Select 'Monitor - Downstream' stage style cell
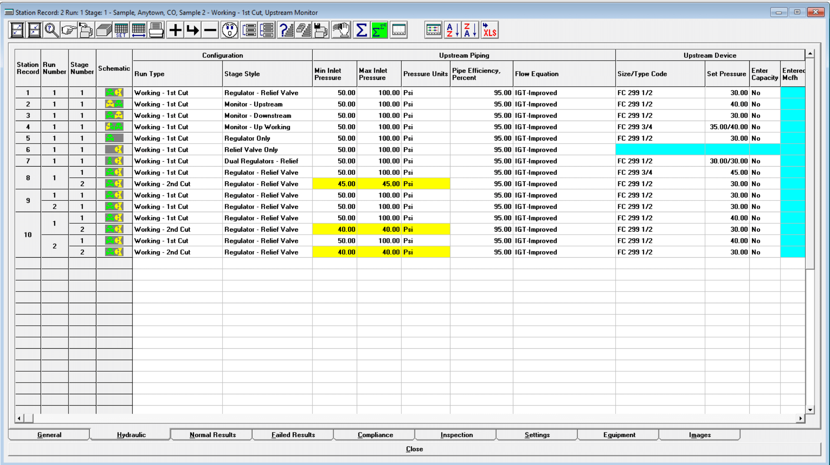Image resolution: width=830 pixels, height=465 pixels. [267, 115]
